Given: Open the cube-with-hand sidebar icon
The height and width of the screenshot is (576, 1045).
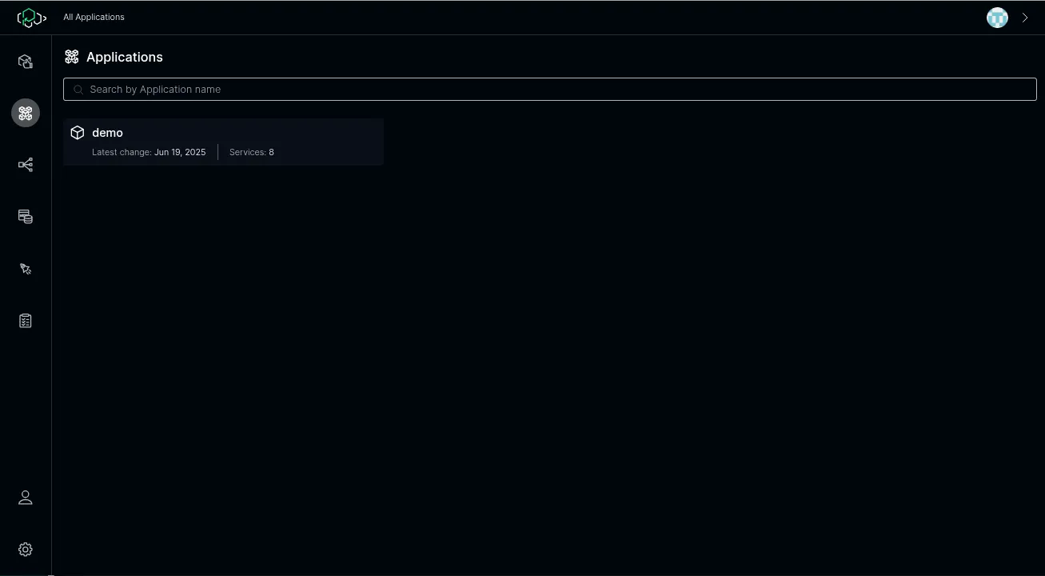Looking at the screenshot, I should (x=26, y=62).
